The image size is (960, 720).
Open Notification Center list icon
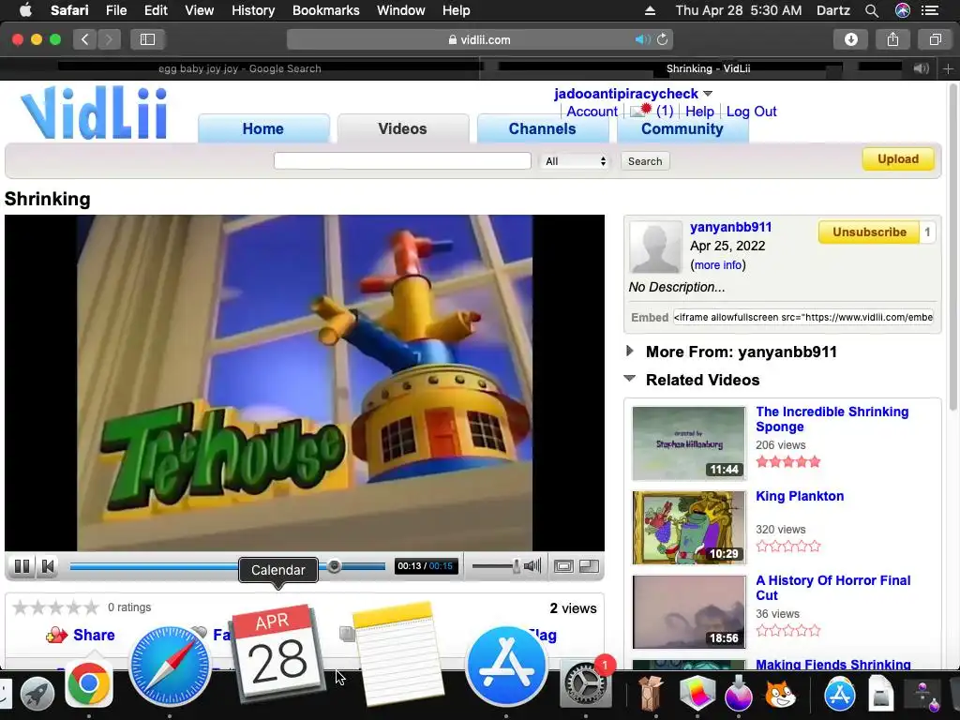930,10
